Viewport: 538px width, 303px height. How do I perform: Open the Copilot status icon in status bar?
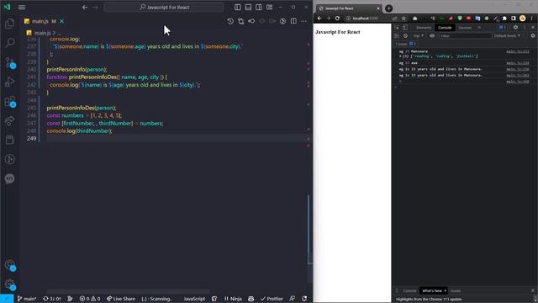251,299
